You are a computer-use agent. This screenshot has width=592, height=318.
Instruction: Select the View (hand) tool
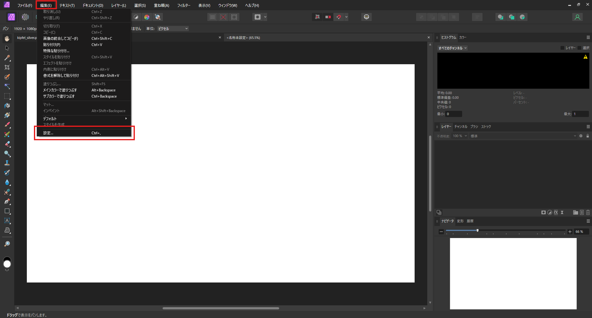[x=7, y=39]
